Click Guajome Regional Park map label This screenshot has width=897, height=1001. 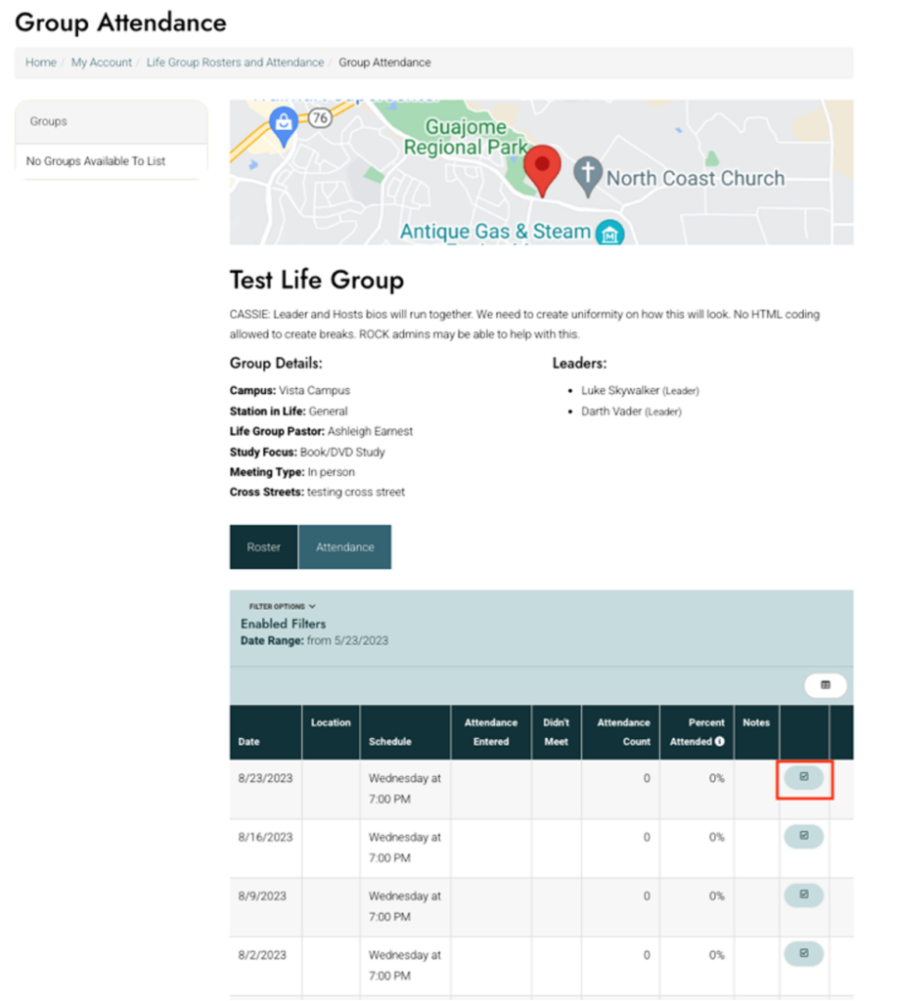(466, 137)
